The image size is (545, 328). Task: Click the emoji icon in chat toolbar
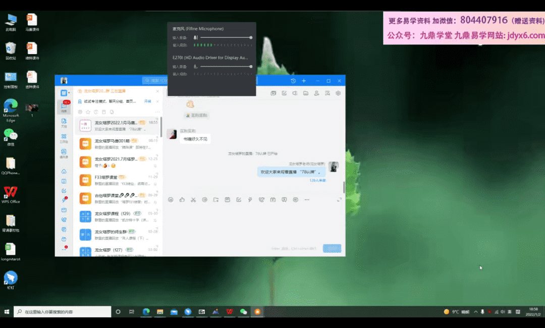[x=171, y=200]
